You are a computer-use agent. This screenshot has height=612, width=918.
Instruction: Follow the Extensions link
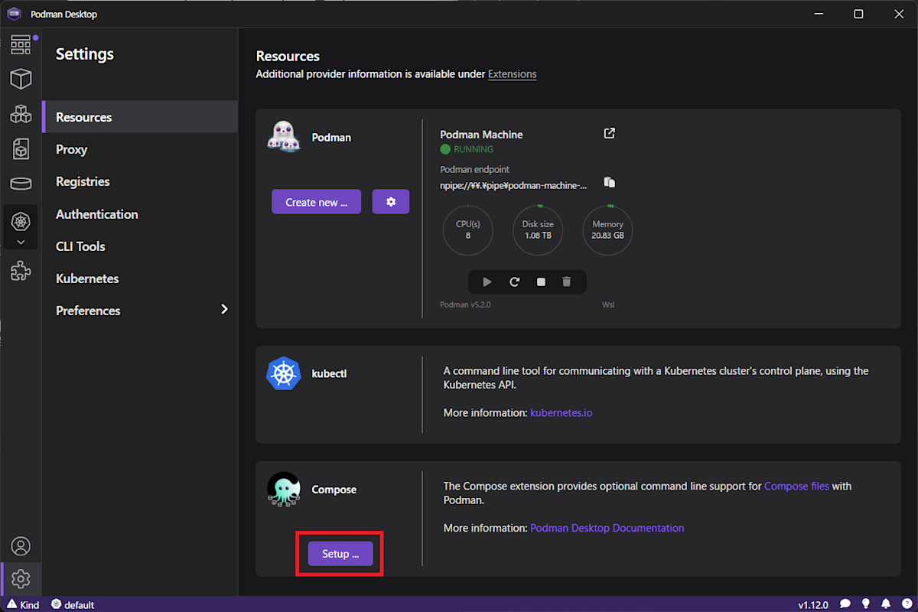(512, 74)
